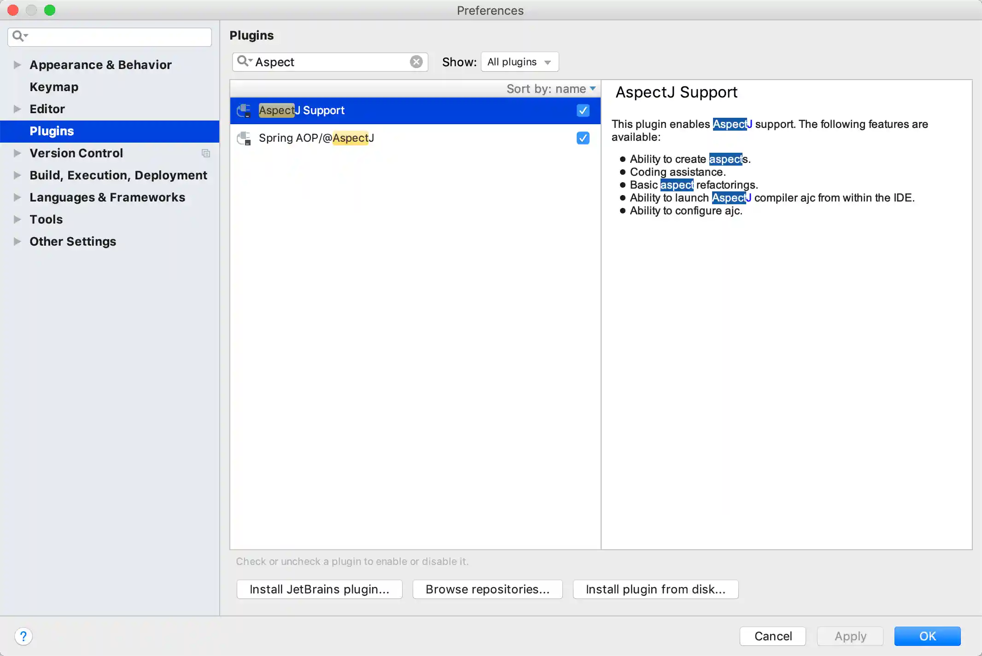
Task: Open the help question mark icon
Action: (x=24, y=636)
